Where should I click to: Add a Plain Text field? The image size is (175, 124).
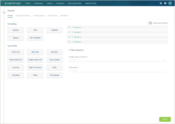click(16, 52)
